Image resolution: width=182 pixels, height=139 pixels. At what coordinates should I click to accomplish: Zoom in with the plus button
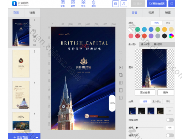(x=112, y=98)
